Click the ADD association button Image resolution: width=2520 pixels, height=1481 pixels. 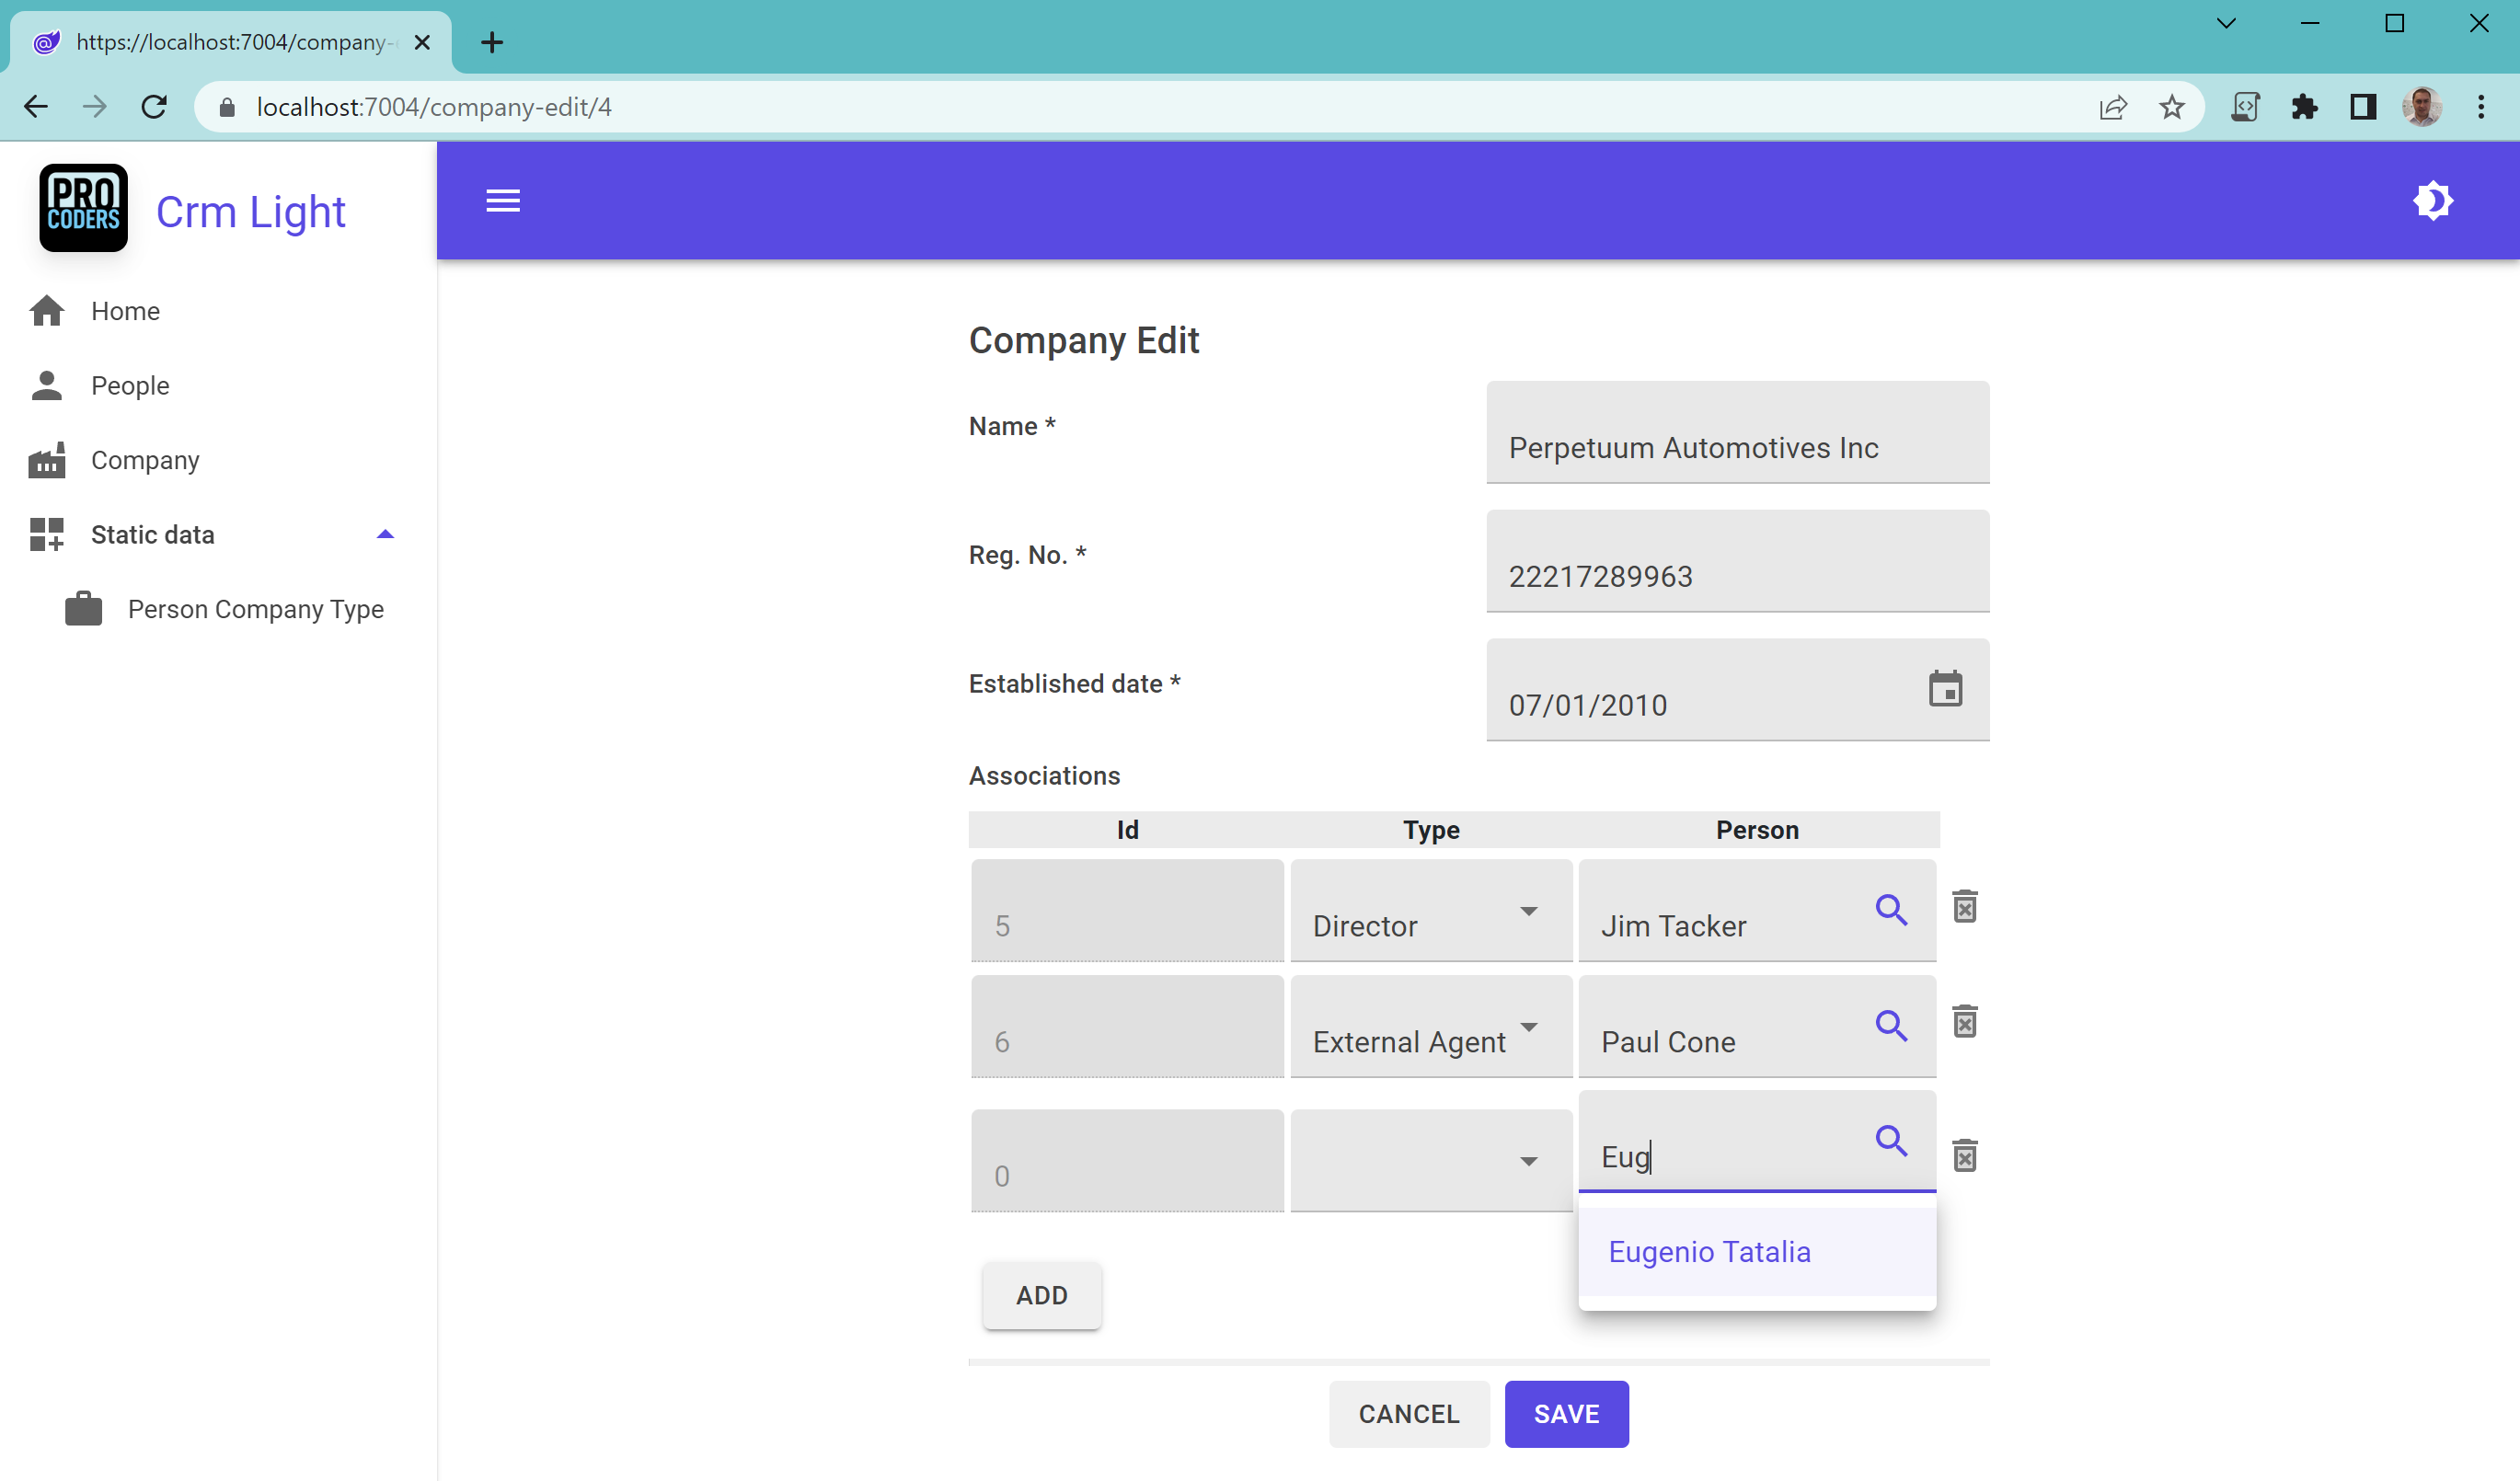[x=1041, y=1295]
